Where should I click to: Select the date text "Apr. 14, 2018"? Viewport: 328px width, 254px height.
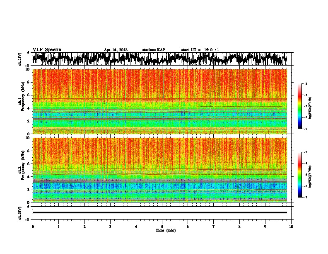[116, 50]
